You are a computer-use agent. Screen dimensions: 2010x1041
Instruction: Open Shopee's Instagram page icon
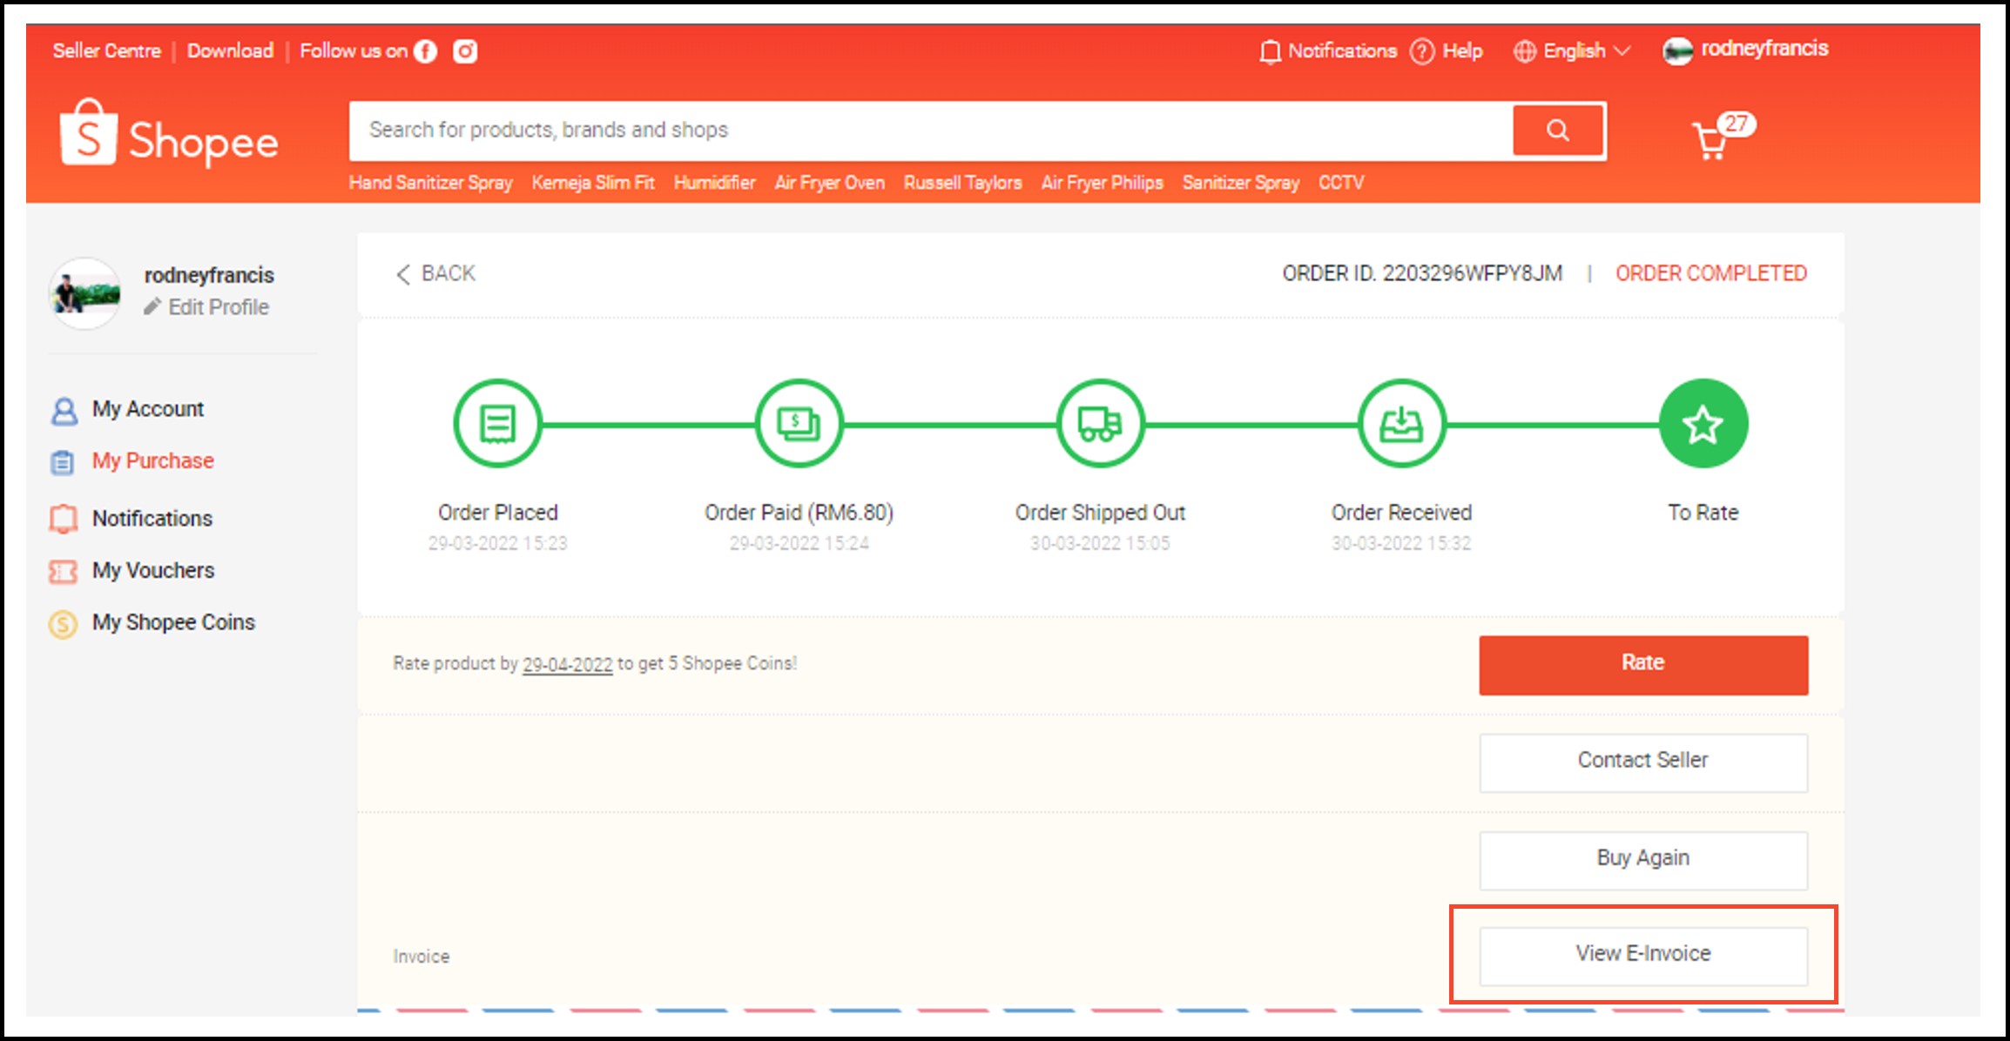coord(464,50)
